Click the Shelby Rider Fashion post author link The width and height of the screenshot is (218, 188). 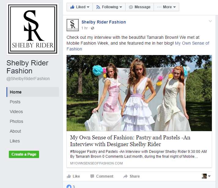[104, 22]
